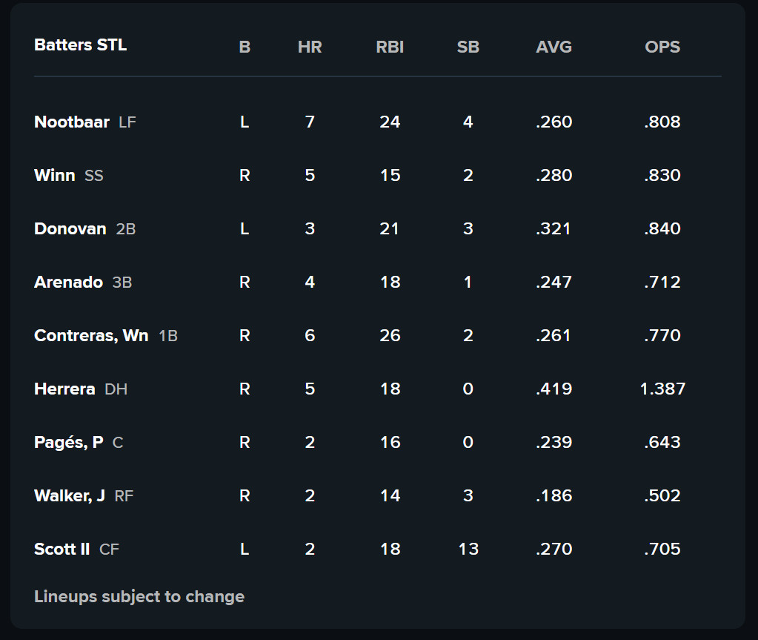
Task: Click the SB column header
Action: pos(468,47)
